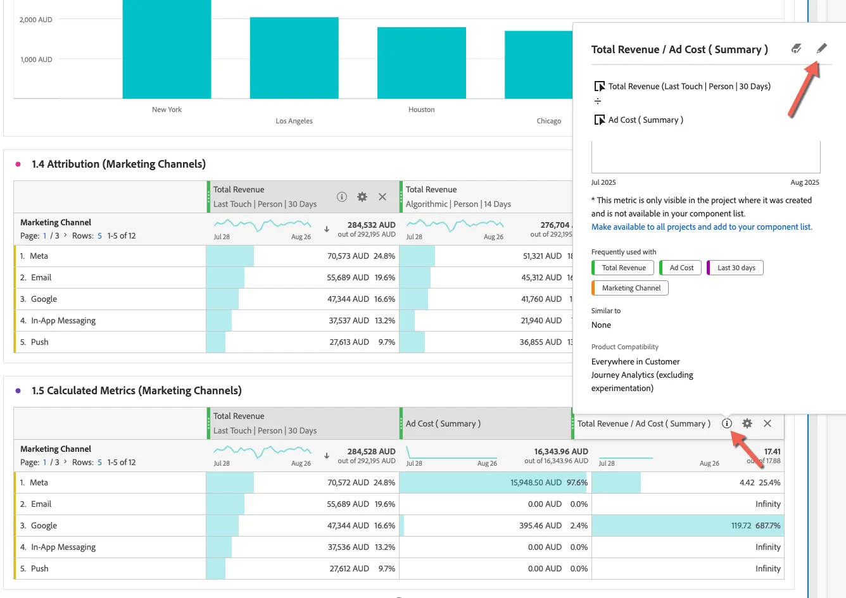Go to next page in Calculated Metrics table
The width and height of the screenshot is (846, 598).
pyautogui.click(x=65, y=462)
